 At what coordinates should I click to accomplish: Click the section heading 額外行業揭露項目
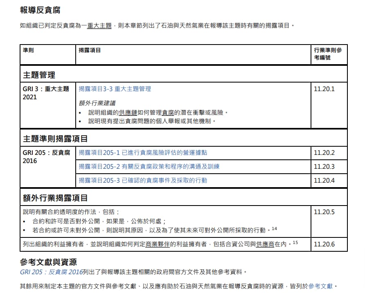[55, 198]
